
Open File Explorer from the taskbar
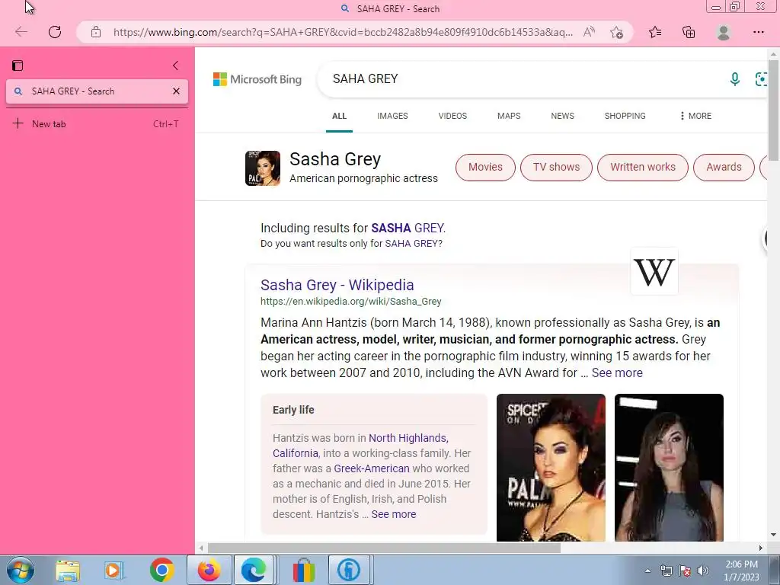point(68,571)
